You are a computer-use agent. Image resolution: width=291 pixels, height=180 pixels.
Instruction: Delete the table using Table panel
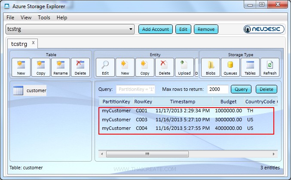[x=80, y=67]
